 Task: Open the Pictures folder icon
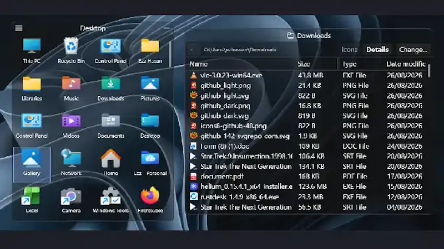point(150,84)
